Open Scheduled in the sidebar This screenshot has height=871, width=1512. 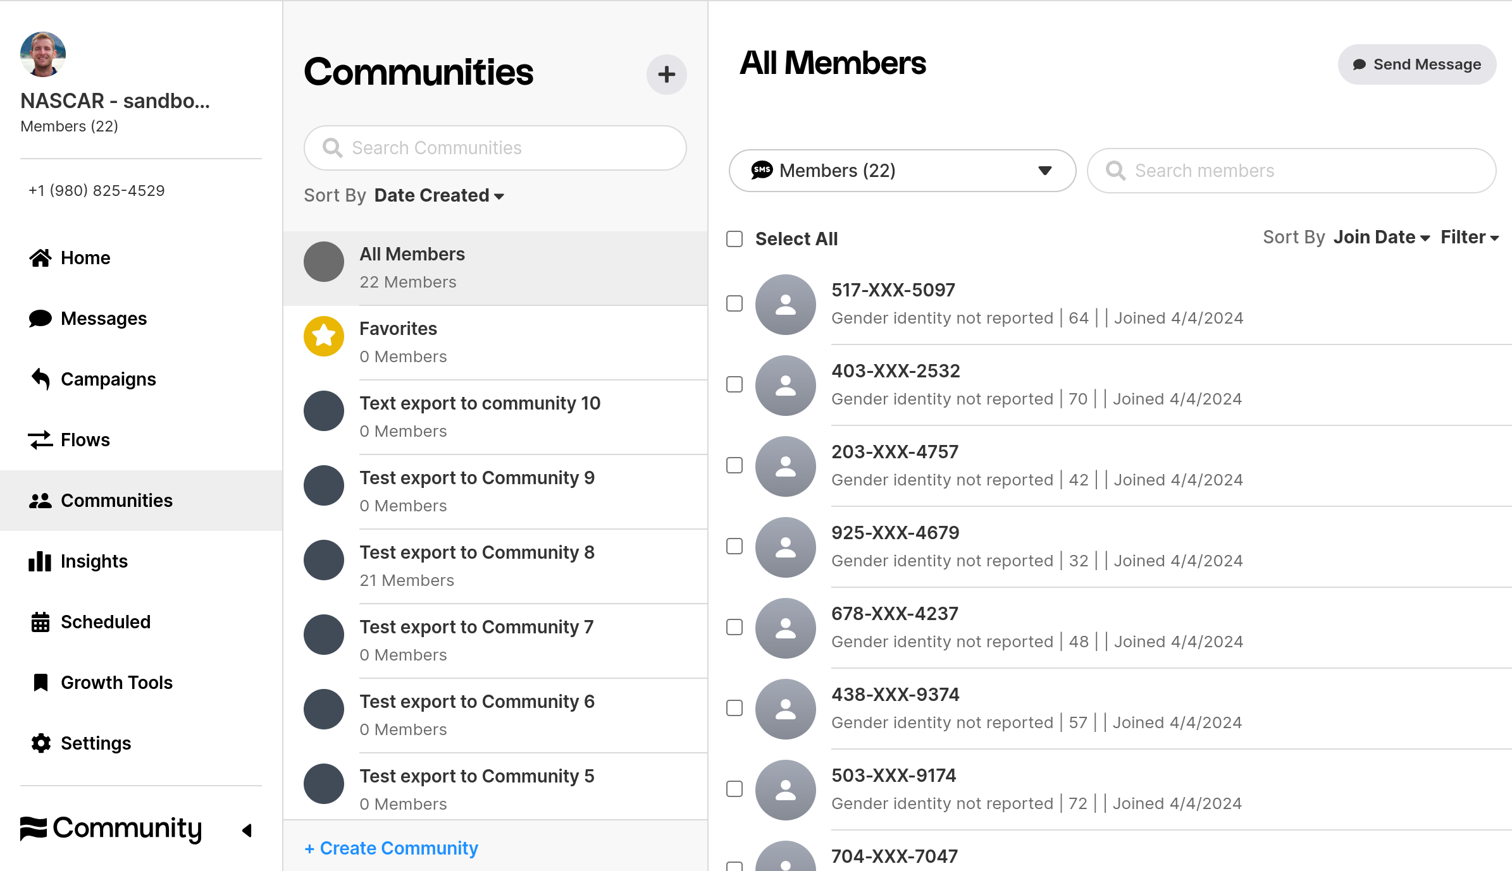click(141, 622)
